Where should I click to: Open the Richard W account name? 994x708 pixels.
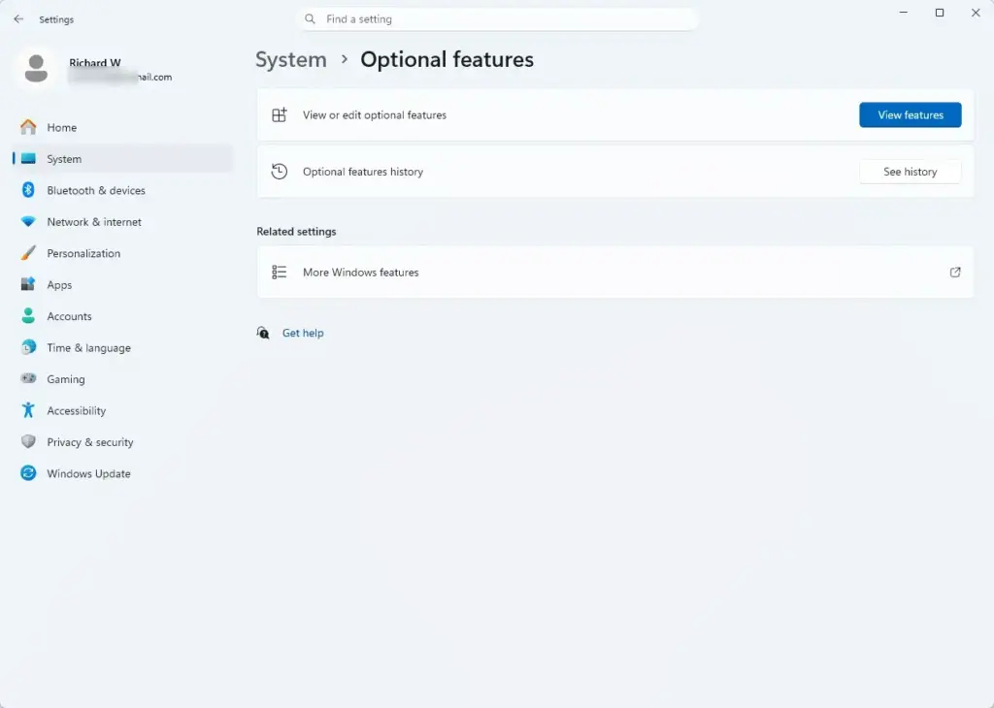click(x=94, y=63)
